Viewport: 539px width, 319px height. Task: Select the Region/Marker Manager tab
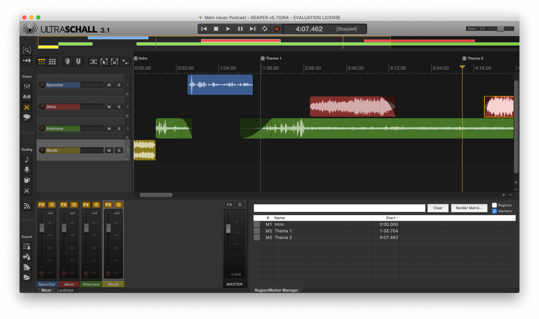pyautogui.click(x=277, y=290)
